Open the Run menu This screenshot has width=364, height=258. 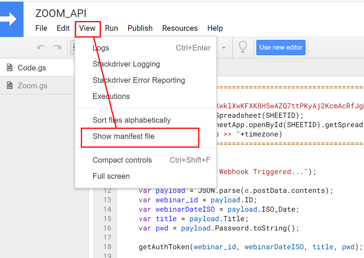[x=111, y=28]
